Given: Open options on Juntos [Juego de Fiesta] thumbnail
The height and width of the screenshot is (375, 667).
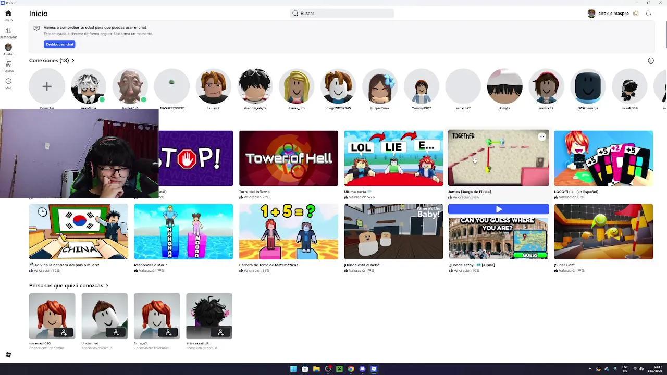Looking at the screenshot, I should click(541, 136).
